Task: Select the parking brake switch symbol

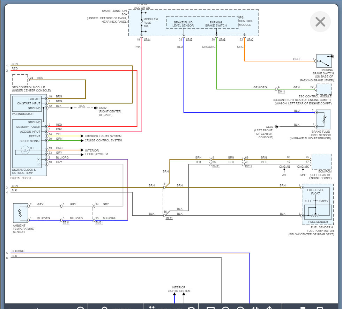Action: pyautogui.click(x=324, y=61)
